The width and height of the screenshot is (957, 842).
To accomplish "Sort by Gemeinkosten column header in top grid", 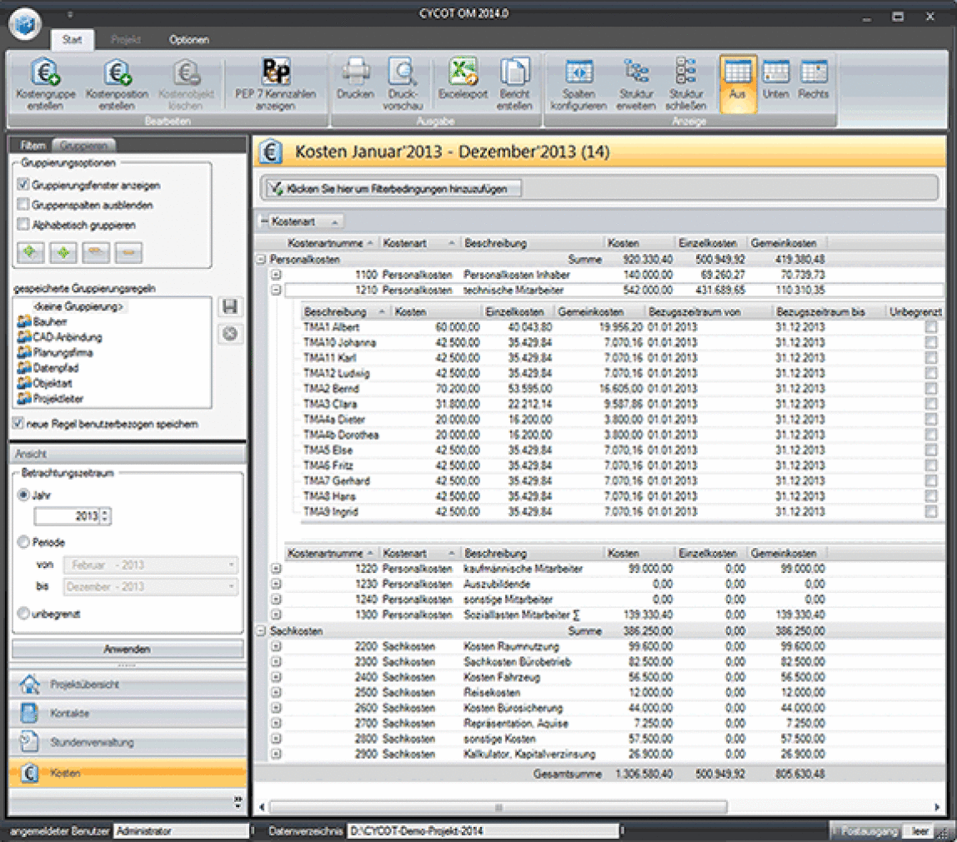I will point(787,242).
